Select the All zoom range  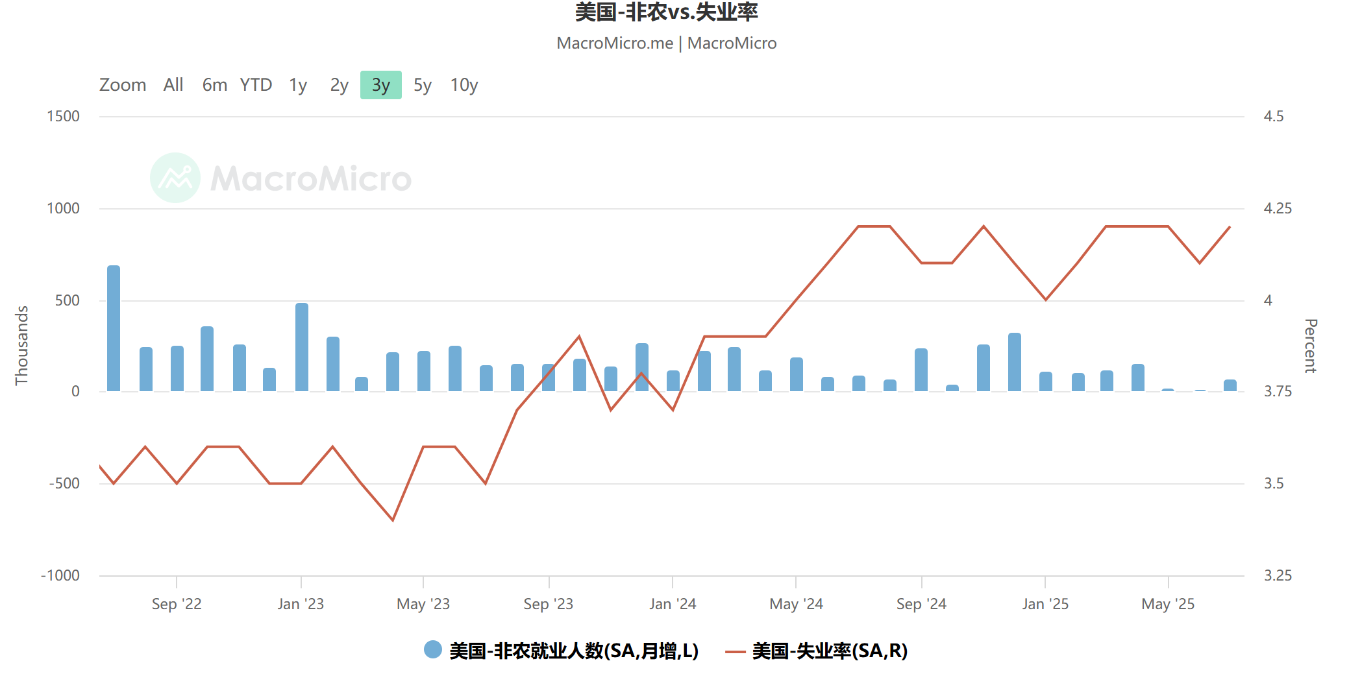point(173,85)
